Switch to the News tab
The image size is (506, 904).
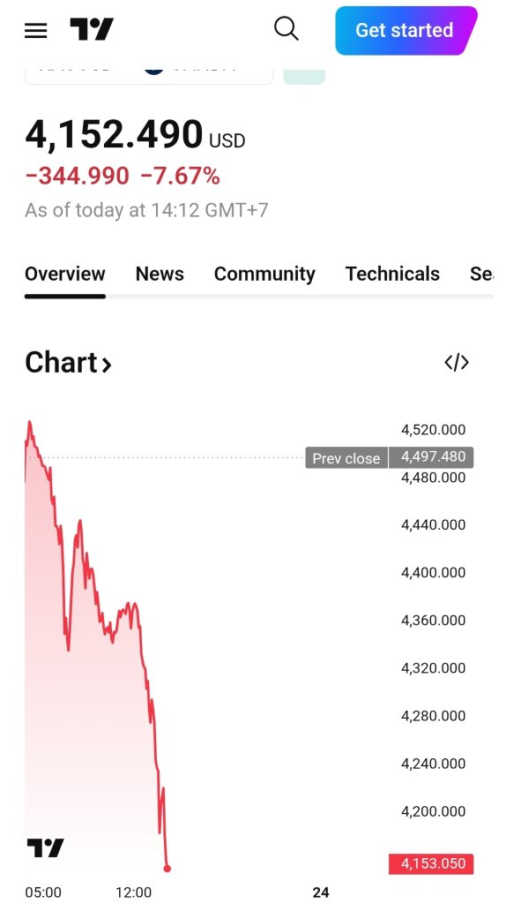click(160, 274)
